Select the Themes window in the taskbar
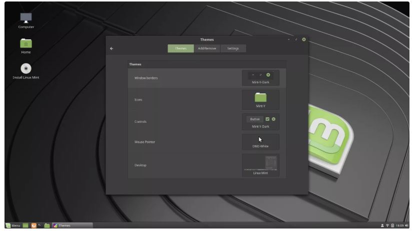 tap(72, 226)
